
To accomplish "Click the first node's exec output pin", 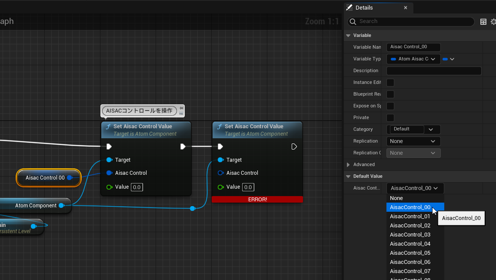I will tap(183, 147).
